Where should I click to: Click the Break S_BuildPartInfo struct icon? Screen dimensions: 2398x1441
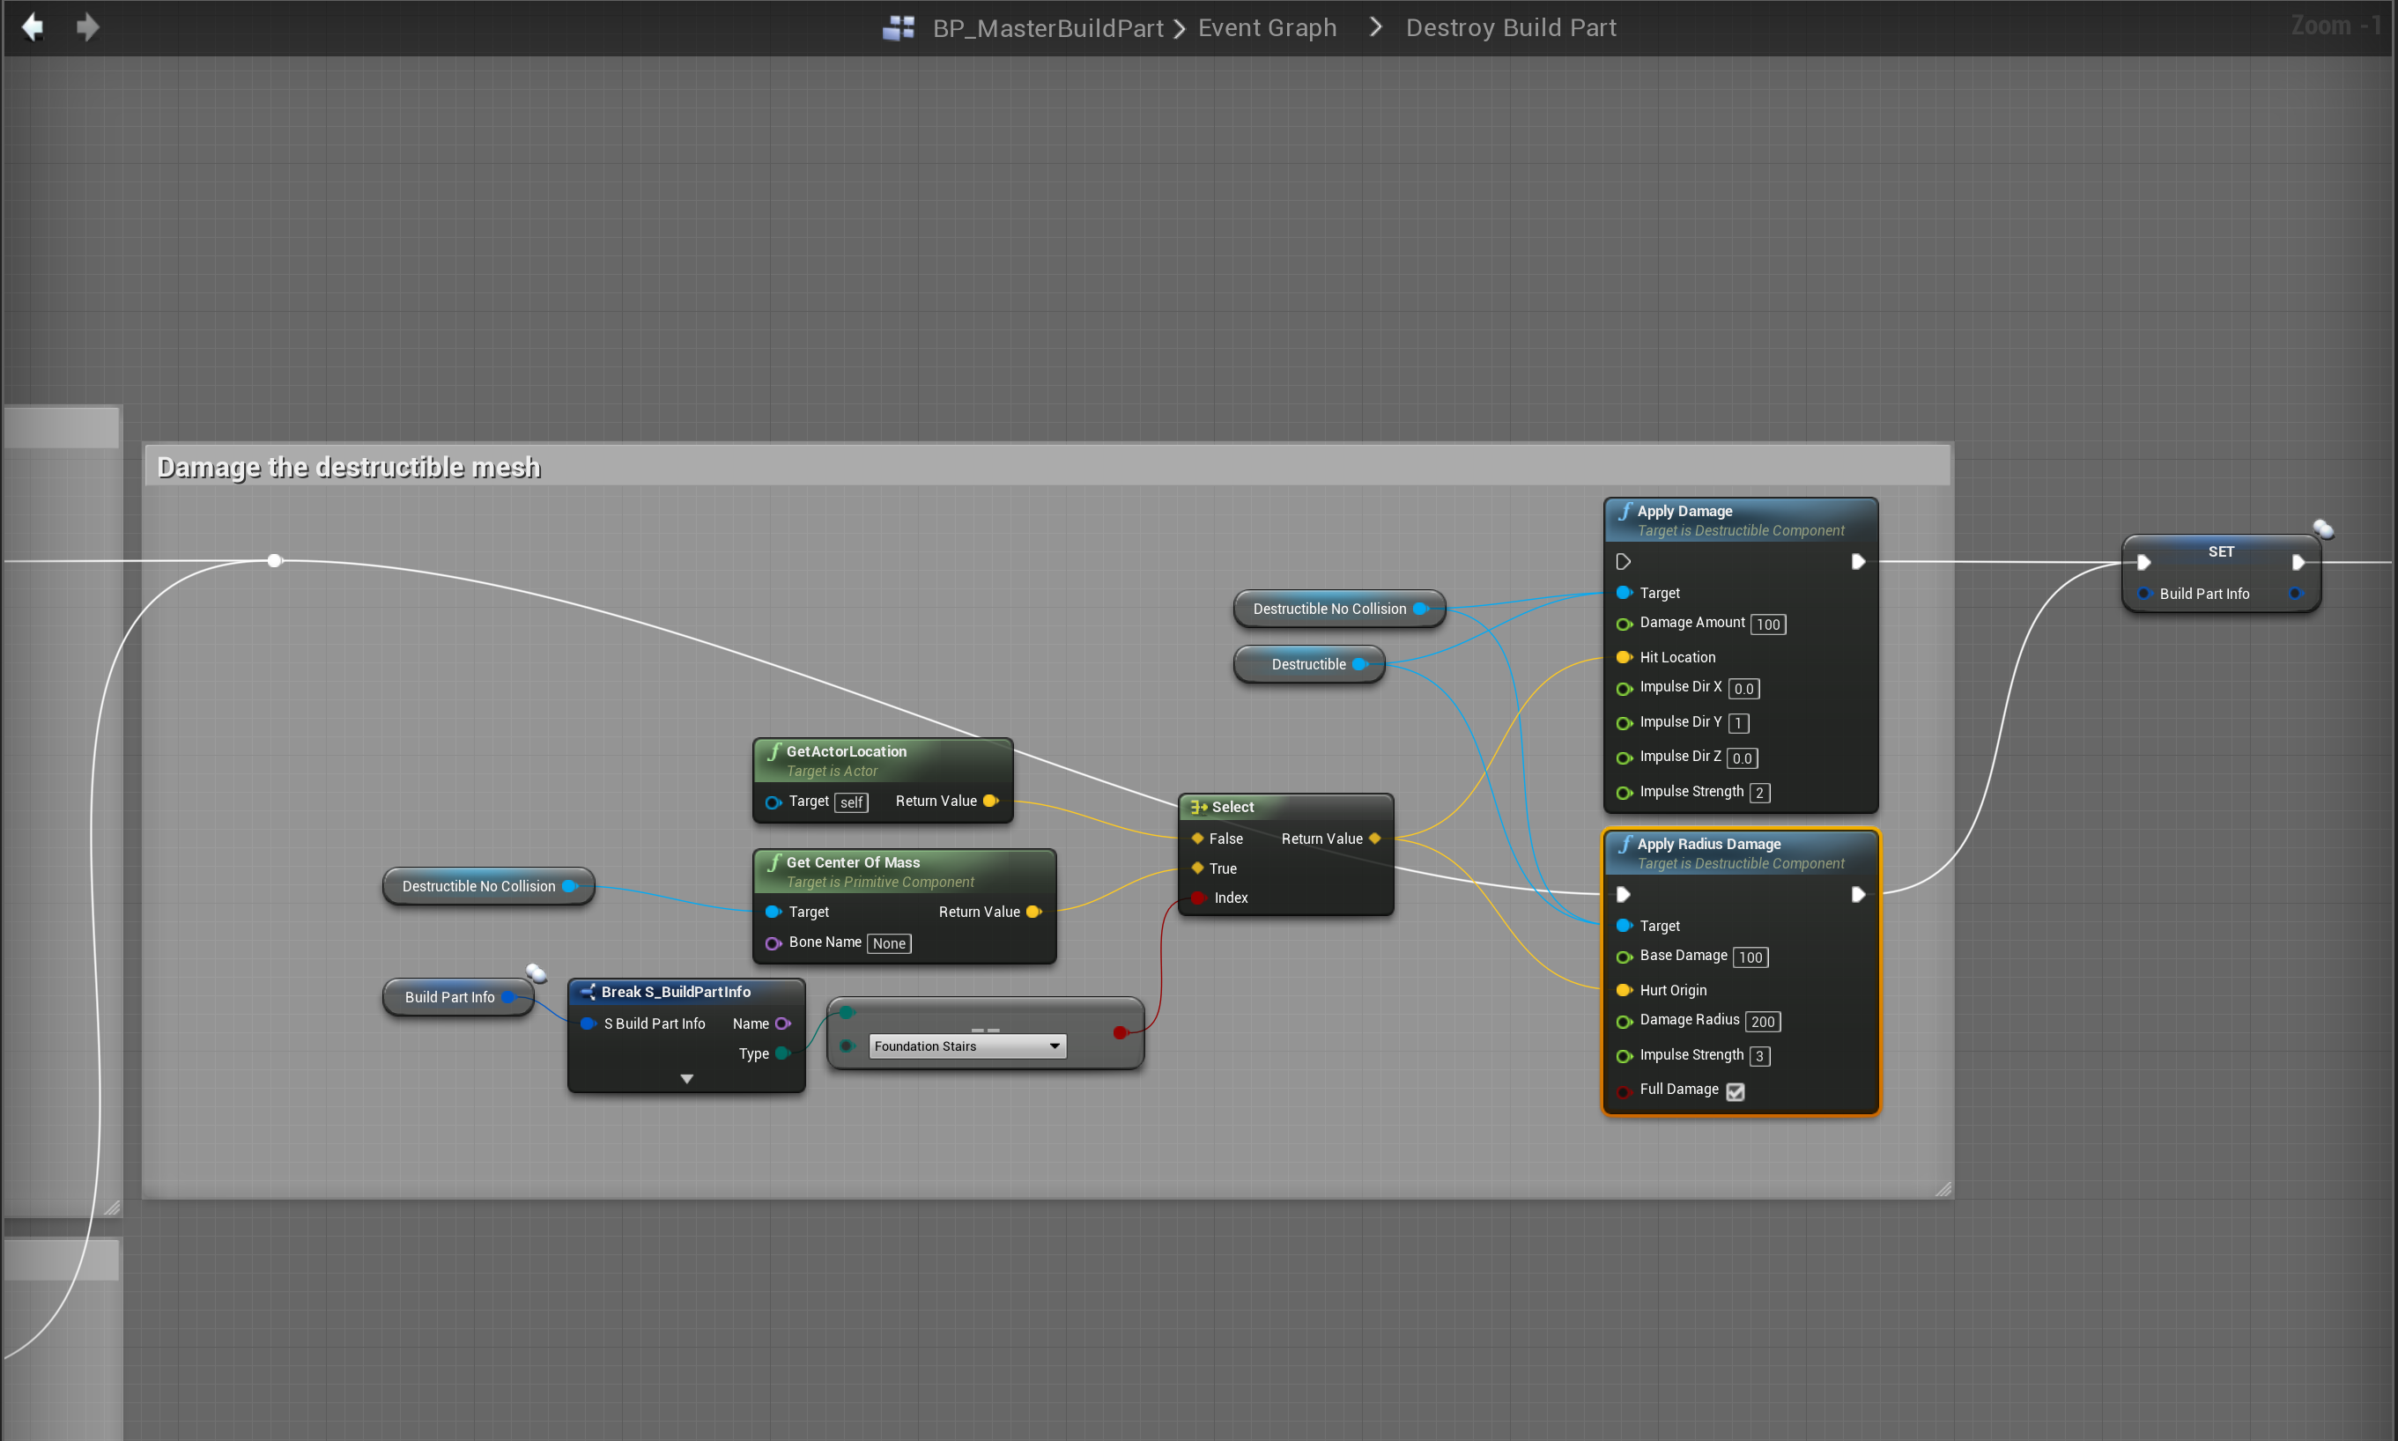pyautogui.click(x=588, y=992)
